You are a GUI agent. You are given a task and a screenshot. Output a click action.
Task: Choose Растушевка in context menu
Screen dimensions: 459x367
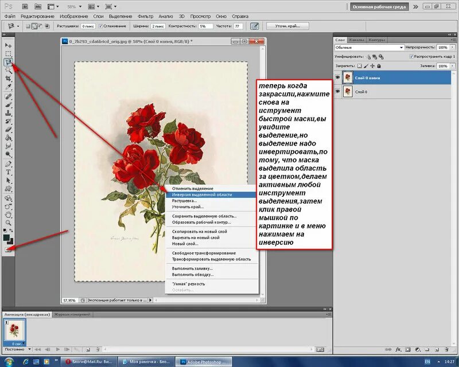click(x=184, y=201)
